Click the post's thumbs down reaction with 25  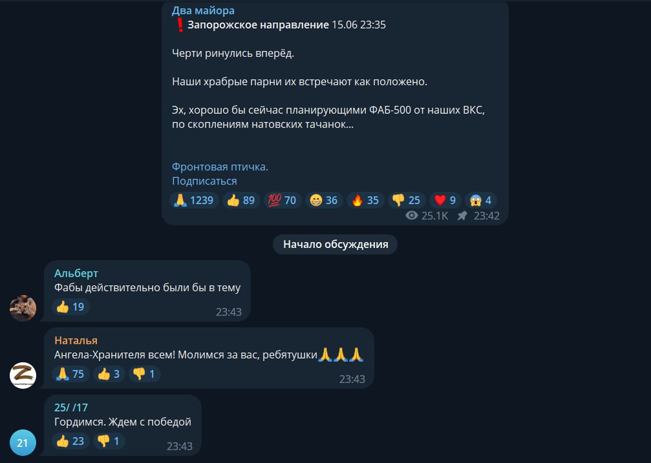coord(407,200)
